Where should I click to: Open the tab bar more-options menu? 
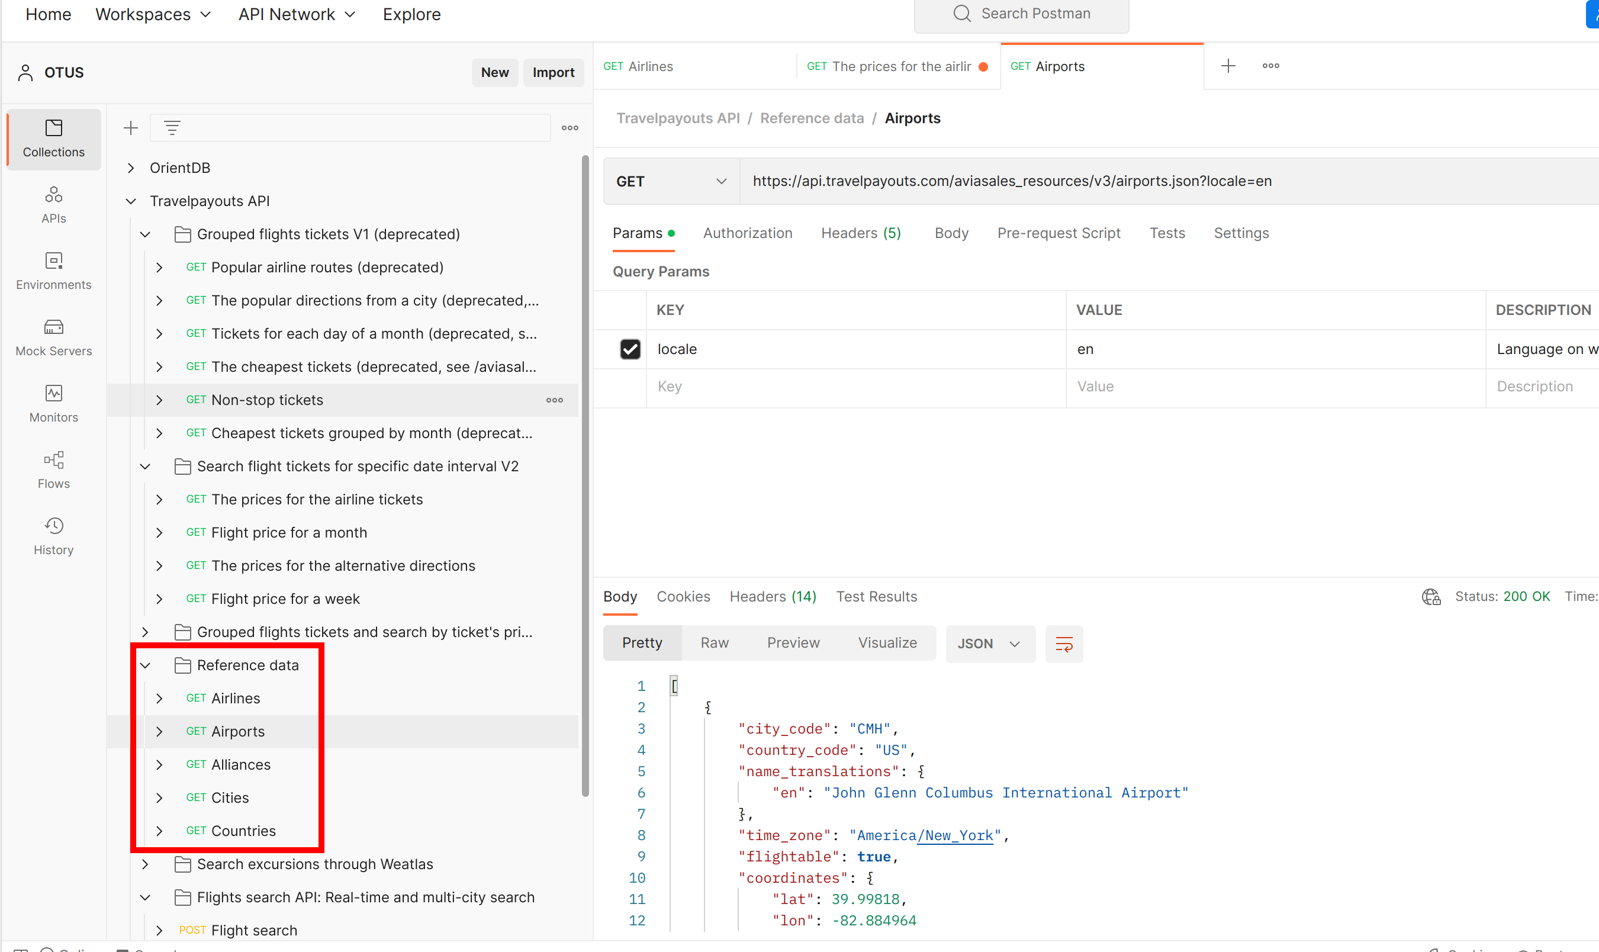click(x=1270, y=66)
